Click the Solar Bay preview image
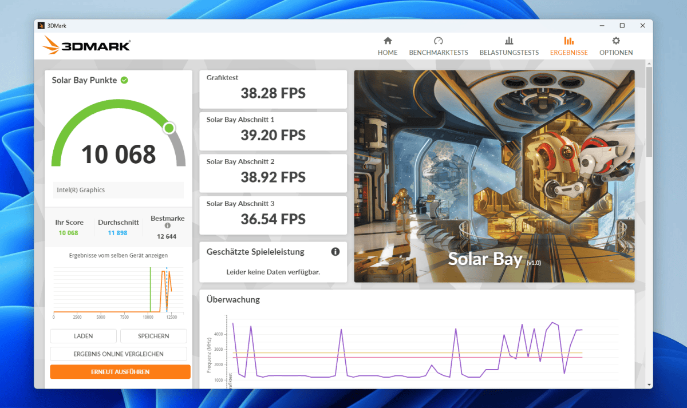This screenshot has height=408, width=687. pos(494,176)
